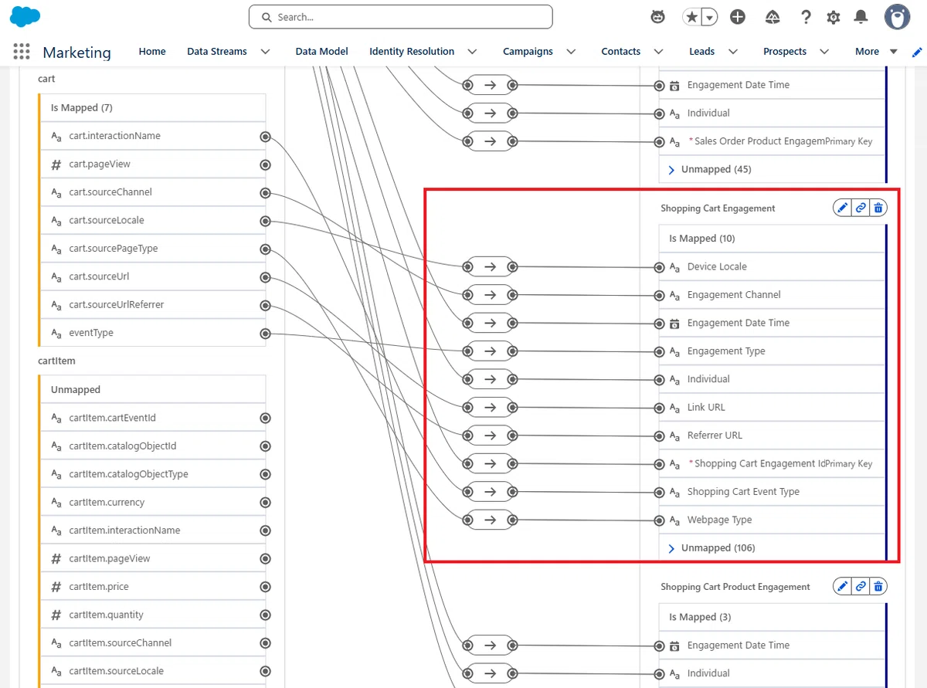Open global actions plus icon
This screenshot has height=688, width=927.
tap(738, 17)
